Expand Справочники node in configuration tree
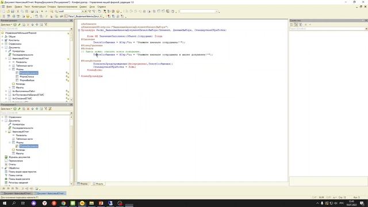 (x=2, y=44)
